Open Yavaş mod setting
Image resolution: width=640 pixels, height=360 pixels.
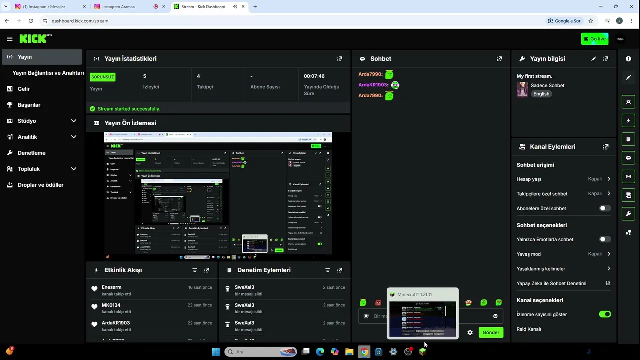pos(564,254)
